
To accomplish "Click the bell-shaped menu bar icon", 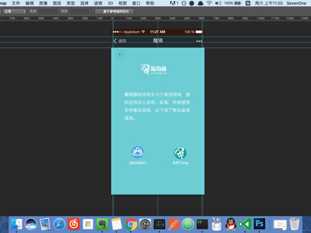I will point(200,3).
